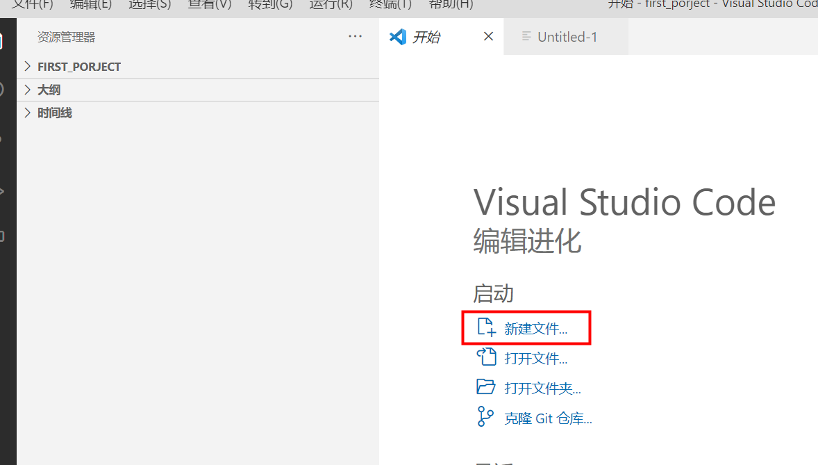Image resolution: width=818 pixels, height=465 pixels.
Task: Open the 终端(T) menu
Action: [x=390, y=5]
